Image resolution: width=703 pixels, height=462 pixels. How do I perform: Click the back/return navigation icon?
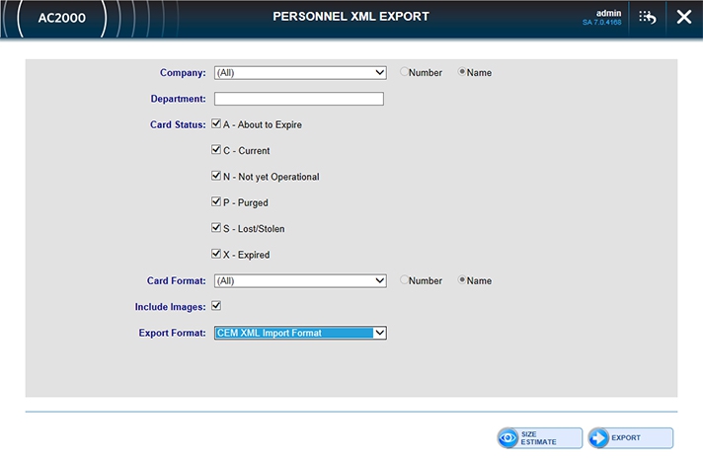coord(648,18)
